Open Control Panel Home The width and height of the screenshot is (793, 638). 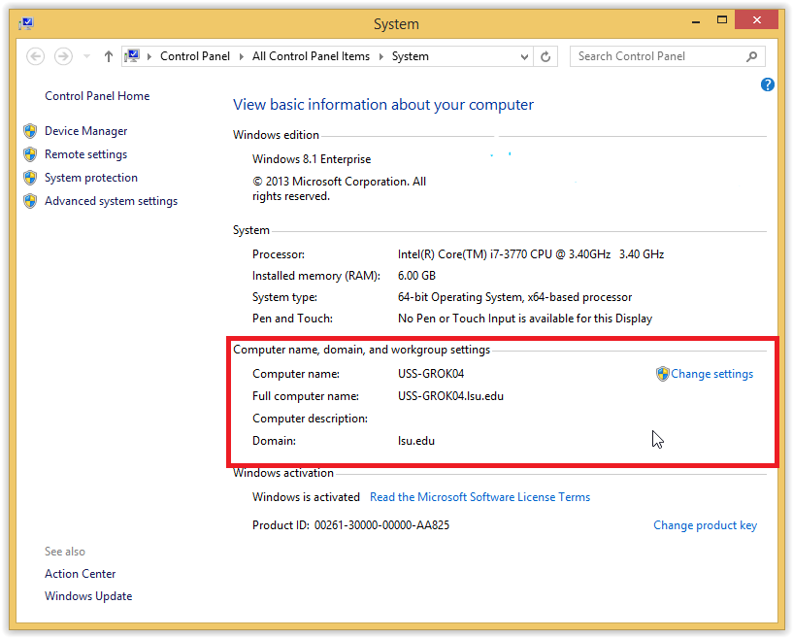click(x=97, y=96)
